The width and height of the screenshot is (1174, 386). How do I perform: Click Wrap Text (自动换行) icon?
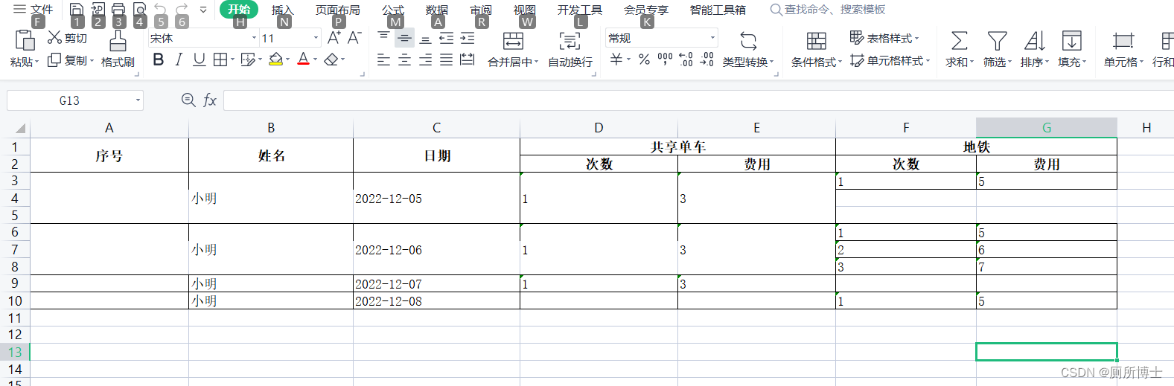[x=570, y=41]
